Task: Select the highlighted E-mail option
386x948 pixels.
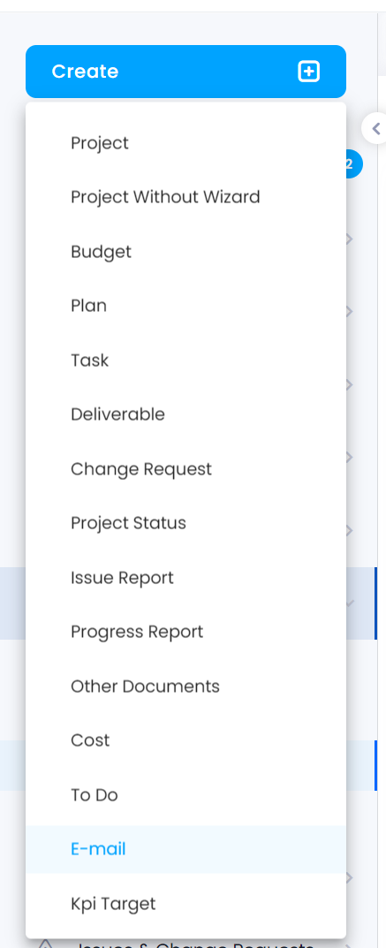Action: 185,849
